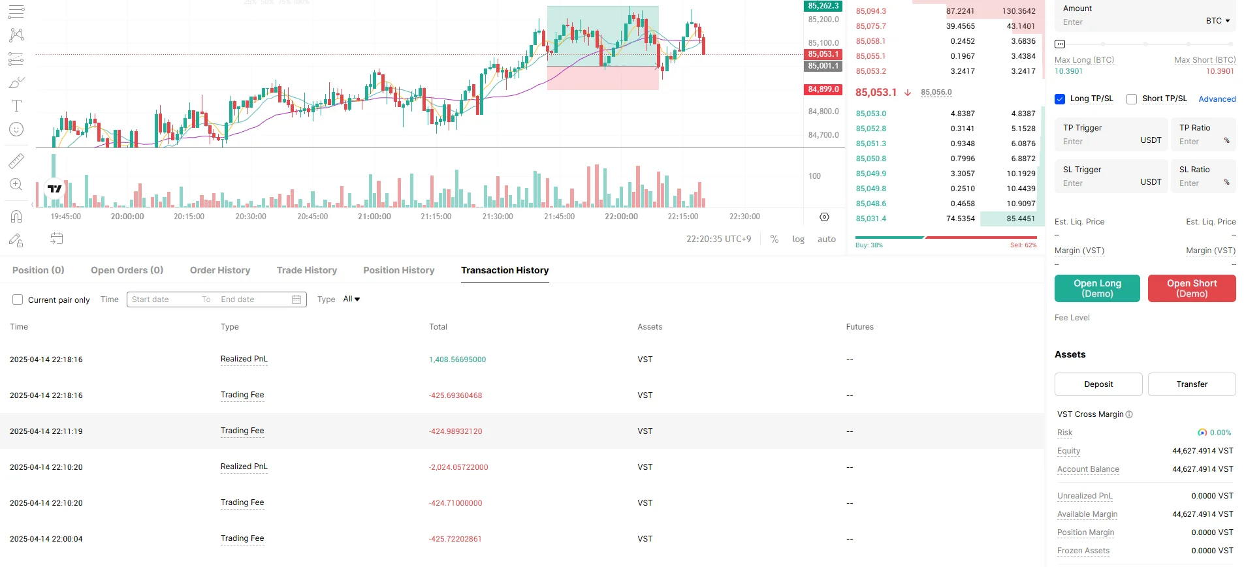Open chart axis settings gear

824,217
